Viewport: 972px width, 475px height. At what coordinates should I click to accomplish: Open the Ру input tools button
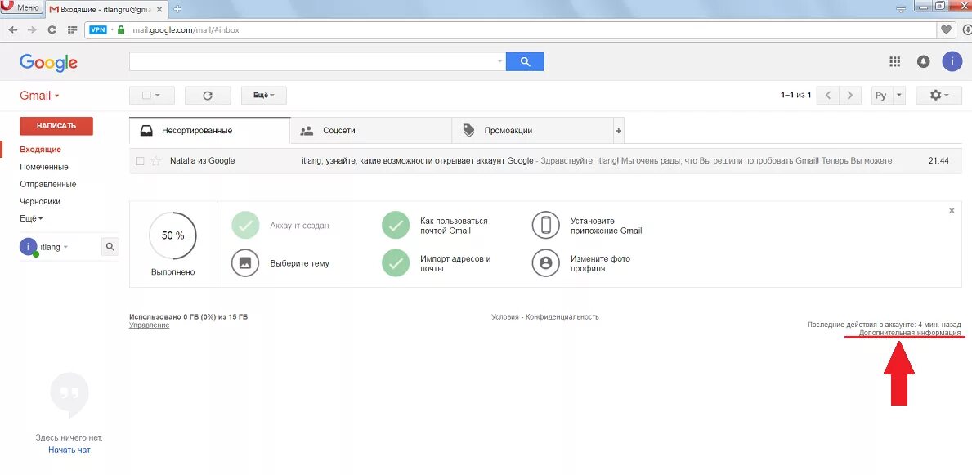(881, 96)
